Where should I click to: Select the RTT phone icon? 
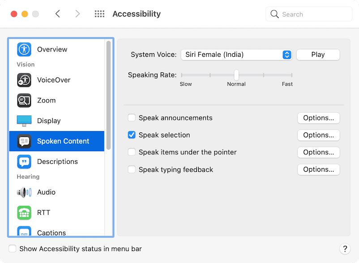[24, 212]
